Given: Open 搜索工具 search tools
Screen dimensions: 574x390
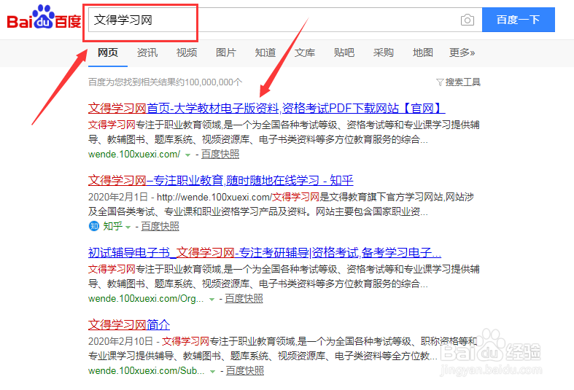Looking at the screenshot, I should [462, 82].
